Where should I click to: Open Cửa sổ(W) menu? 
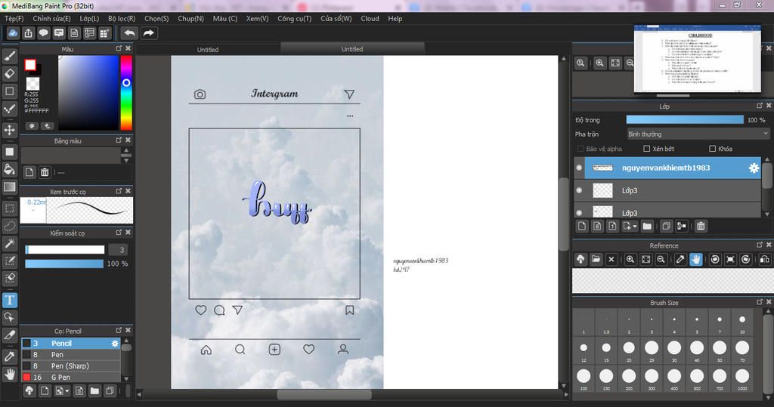pyautogui.click(x=336, y=18)
